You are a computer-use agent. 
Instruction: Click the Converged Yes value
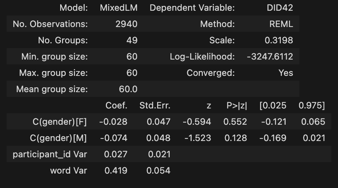point(286,73)
